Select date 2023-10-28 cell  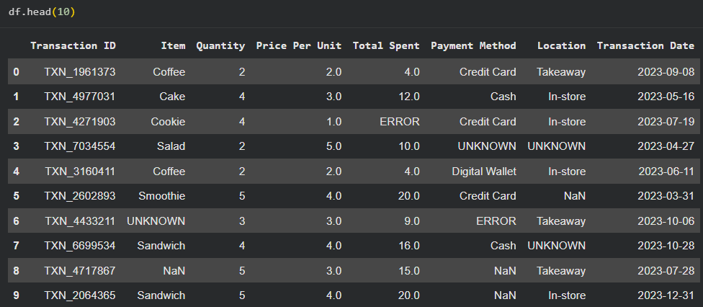666,246
